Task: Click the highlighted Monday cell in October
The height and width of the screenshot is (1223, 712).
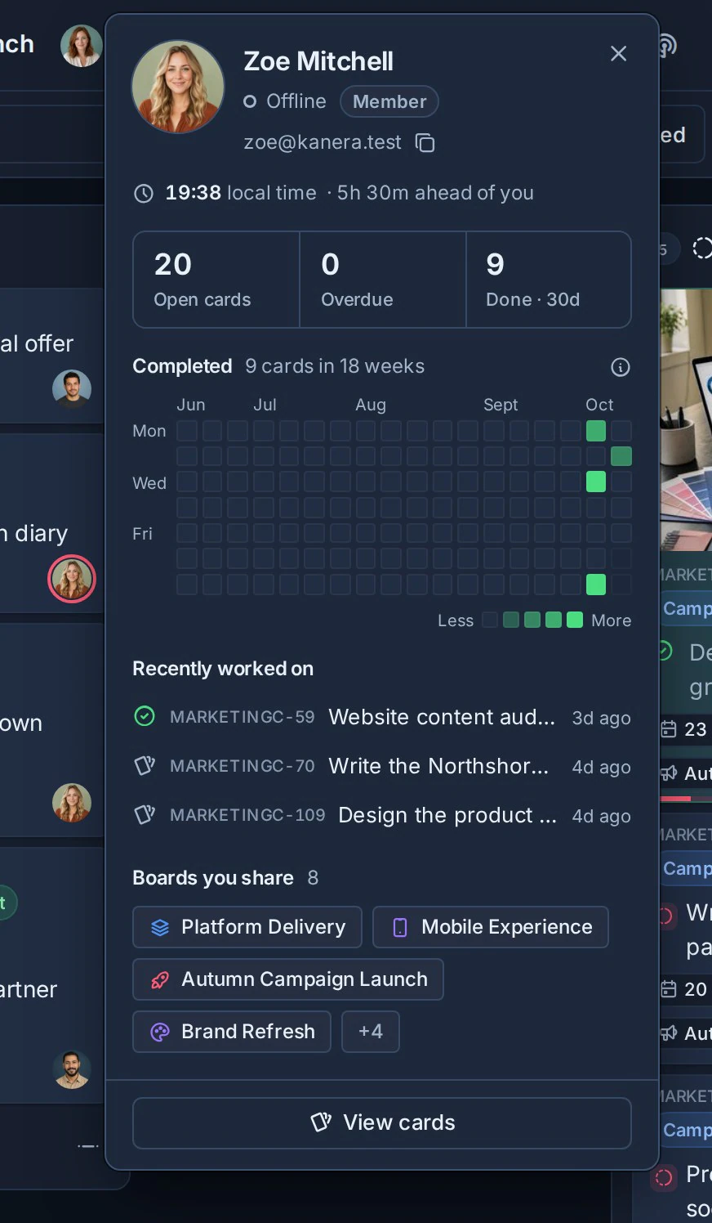Action: pyautogui.click(x=596, y=431)
